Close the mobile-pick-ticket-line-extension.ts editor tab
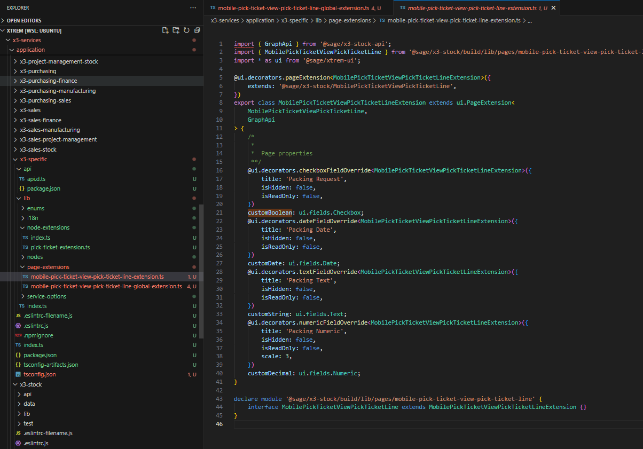 point(554,8)
